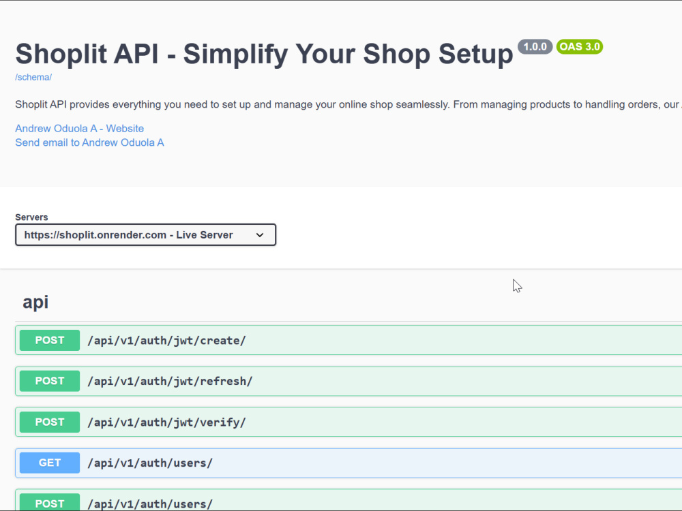The height and width of the screenshot is (511, 682).
Task: Click the Servers label text
Action: [x=31, y=217]
